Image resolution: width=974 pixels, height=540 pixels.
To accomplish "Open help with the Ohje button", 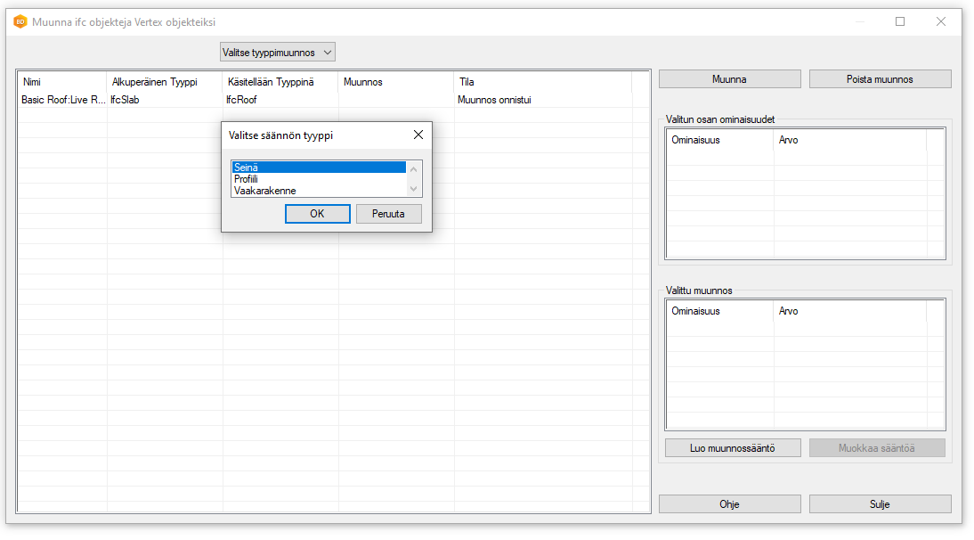I will point(729,504).
